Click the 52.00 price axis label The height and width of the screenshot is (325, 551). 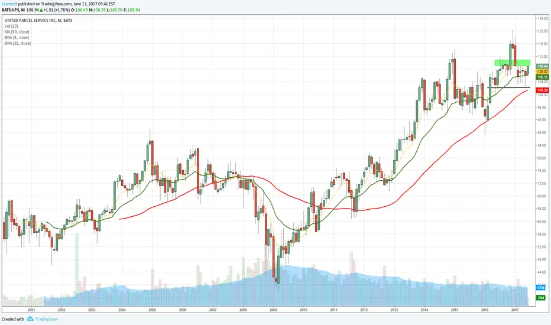[542, 247]
